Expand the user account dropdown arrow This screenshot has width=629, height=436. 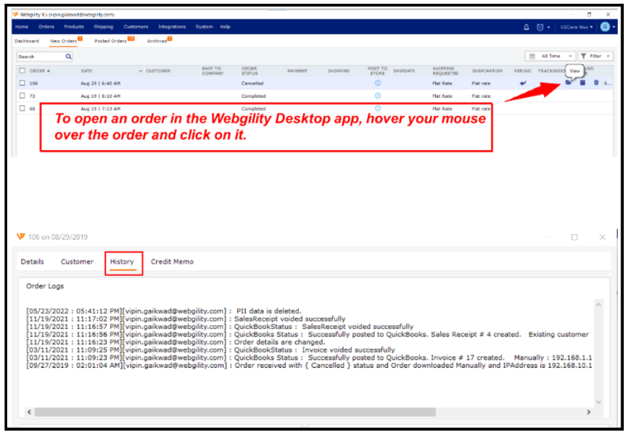click(x=614, y=28)
